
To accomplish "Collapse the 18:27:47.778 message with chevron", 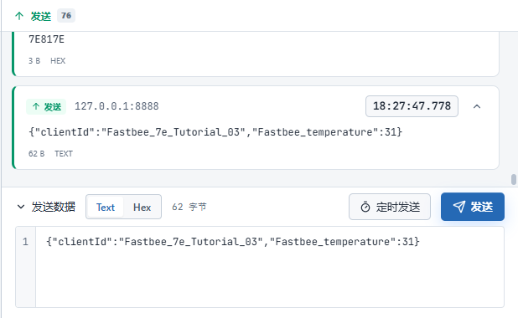I will point(477,106).
